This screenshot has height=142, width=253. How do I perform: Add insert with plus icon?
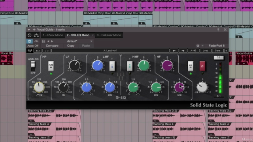(x=34, y=30)
